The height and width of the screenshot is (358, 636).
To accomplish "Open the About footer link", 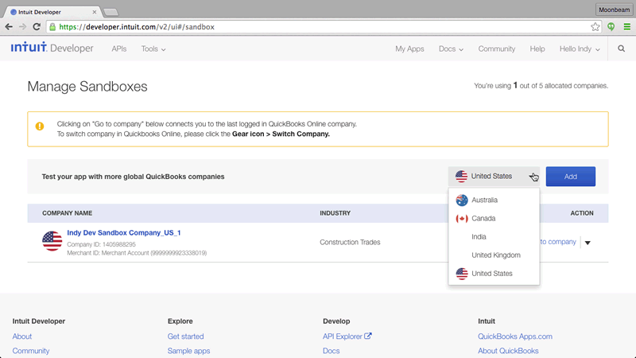I will point(22,336).
